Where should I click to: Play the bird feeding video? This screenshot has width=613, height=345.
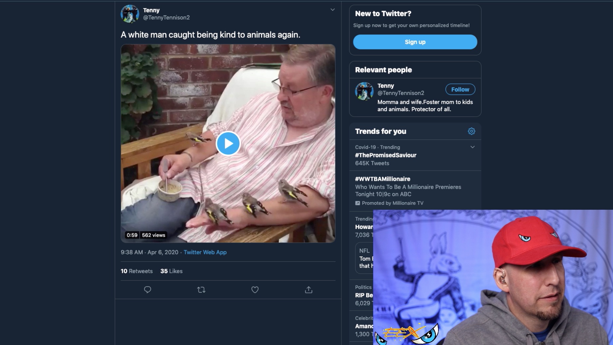(x=228, y=143)
